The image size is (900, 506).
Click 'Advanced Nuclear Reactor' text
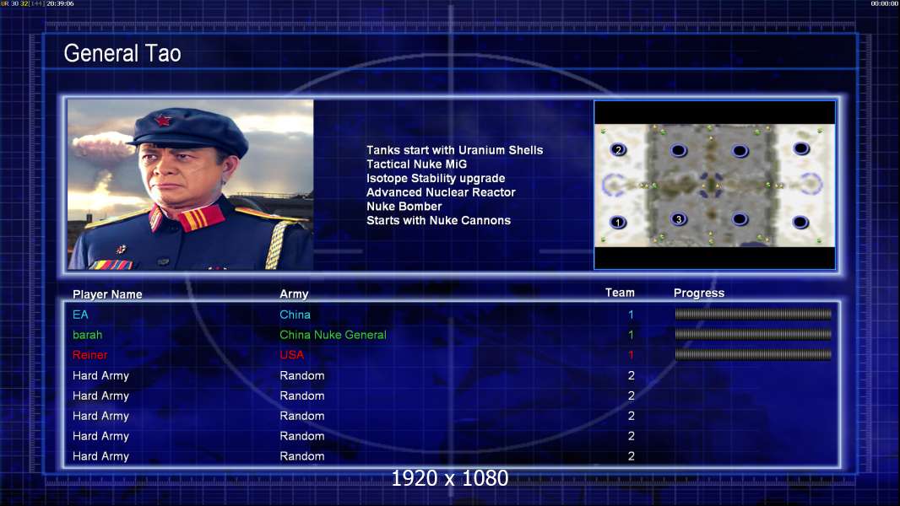coord(441,192)
